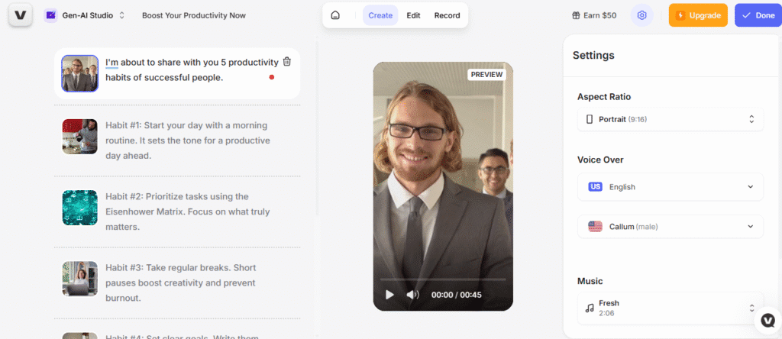Play the video preview
782x339 pixels.
(389, 295)
